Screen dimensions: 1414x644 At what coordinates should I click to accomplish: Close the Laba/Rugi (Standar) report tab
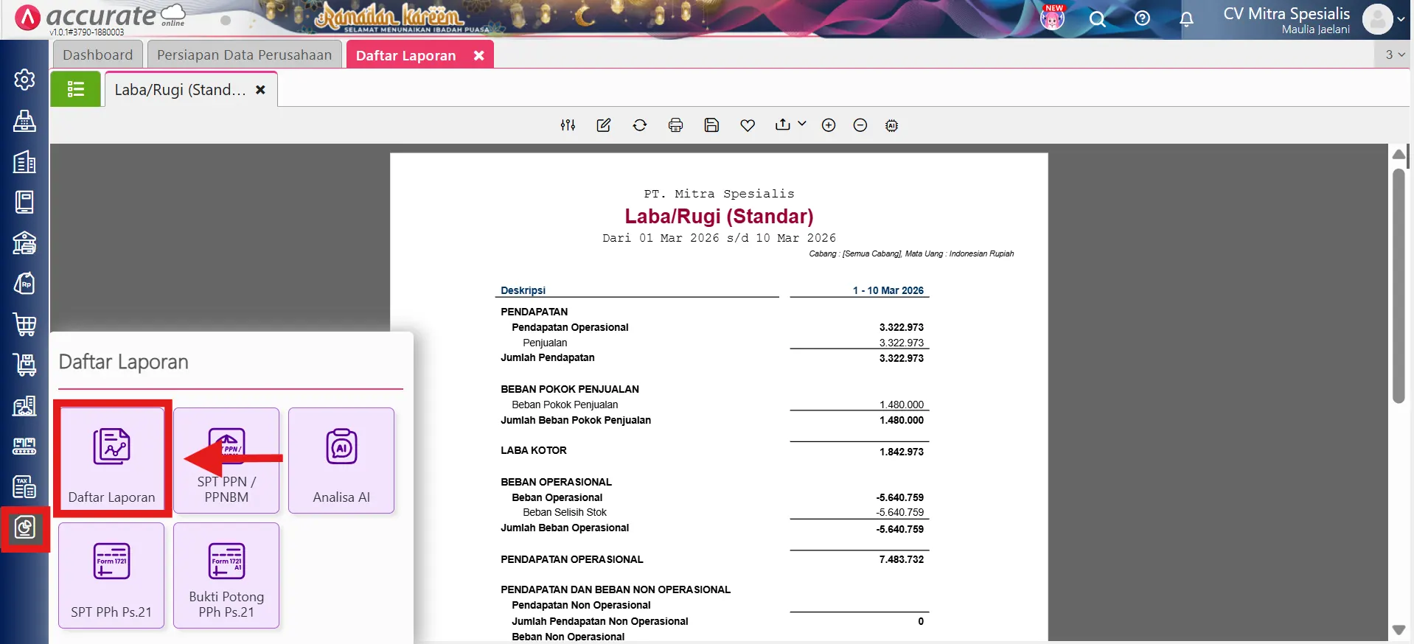click(x=260, y=90)
